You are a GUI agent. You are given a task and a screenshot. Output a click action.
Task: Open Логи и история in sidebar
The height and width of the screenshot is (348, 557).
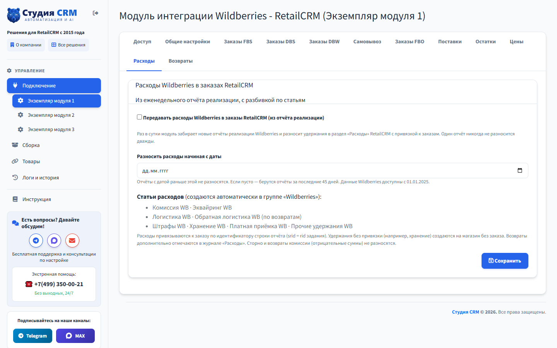54,177
